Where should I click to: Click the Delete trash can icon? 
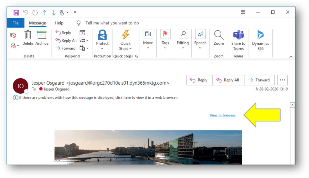coord(28,35)
